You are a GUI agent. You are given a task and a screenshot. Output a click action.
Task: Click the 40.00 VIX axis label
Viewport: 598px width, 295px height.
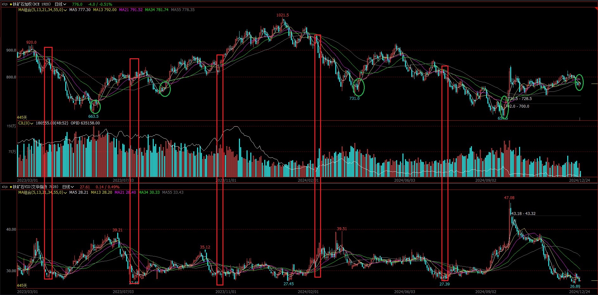(11, 229)
